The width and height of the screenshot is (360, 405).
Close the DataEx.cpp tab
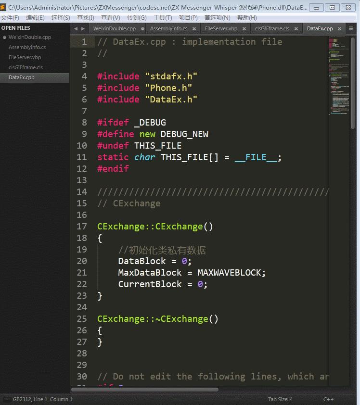pos(340,29)
